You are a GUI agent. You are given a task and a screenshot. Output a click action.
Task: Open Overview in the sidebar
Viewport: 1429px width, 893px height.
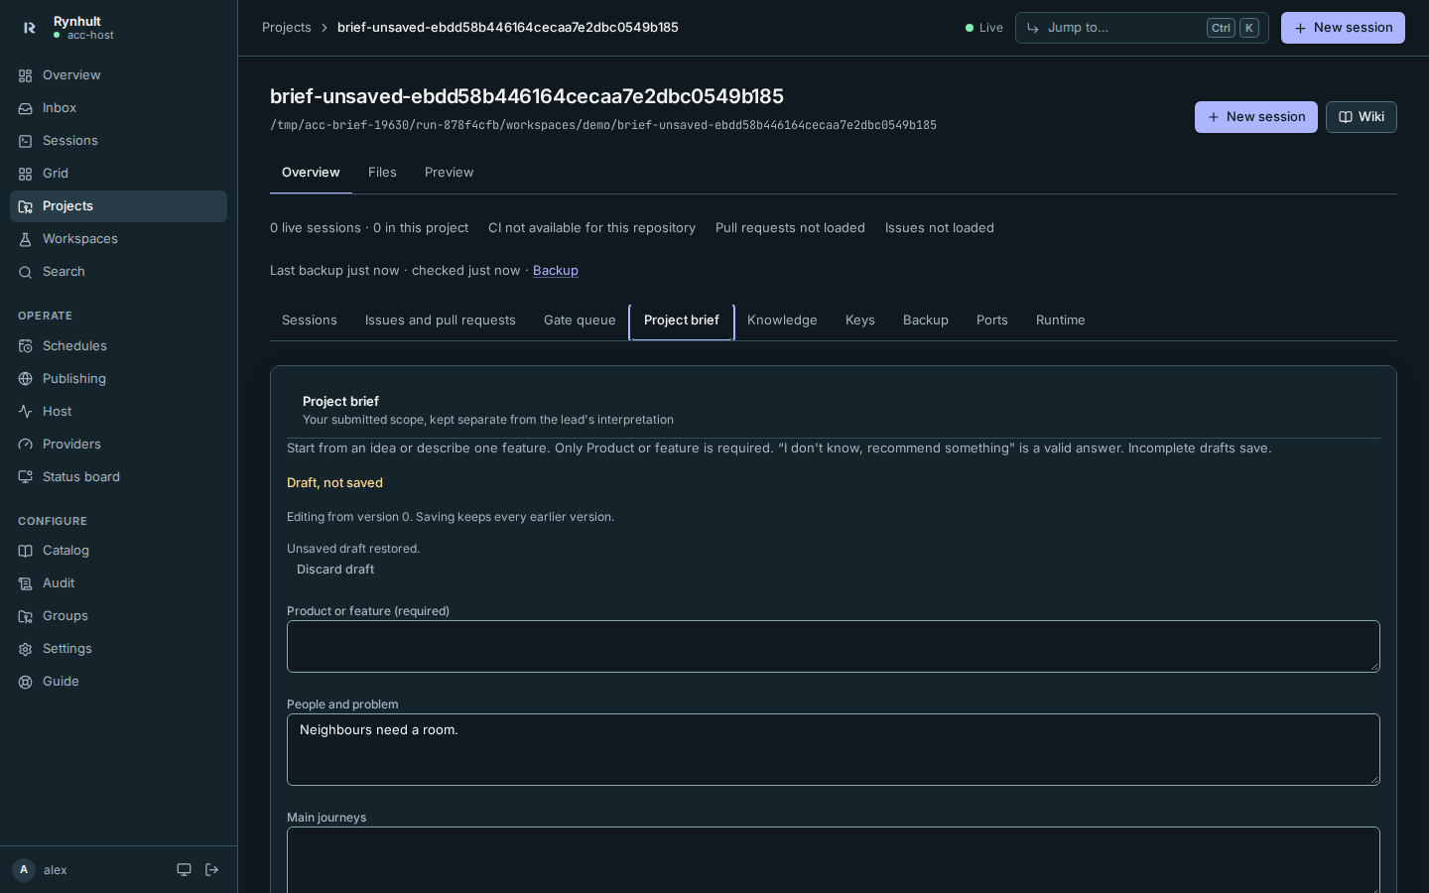coord(118,75)
